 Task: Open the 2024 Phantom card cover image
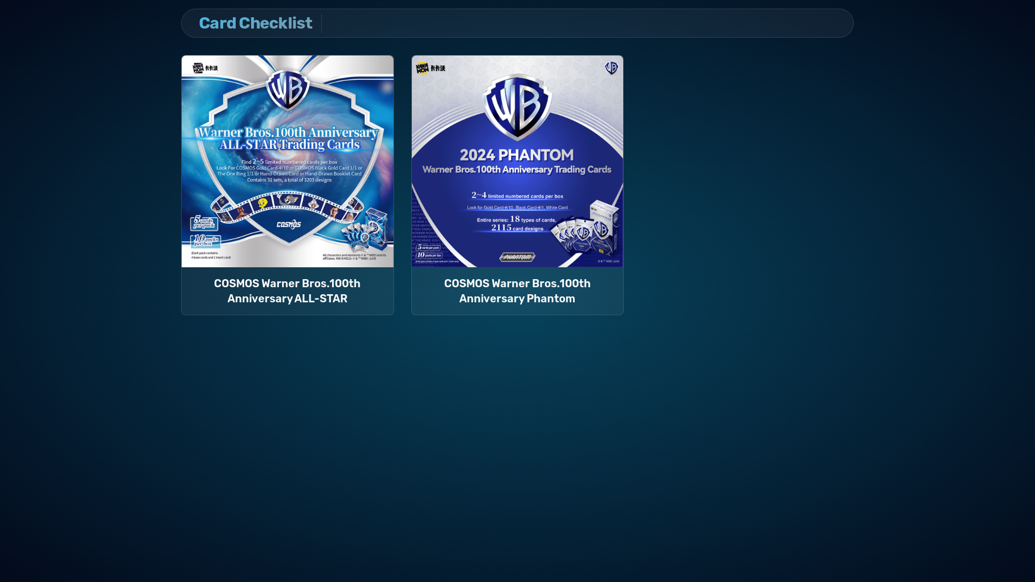pyautogui.click(x=517, y=161)
